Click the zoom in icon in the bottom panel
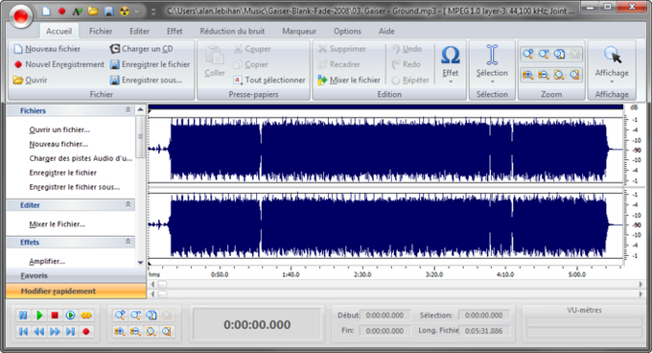The width and height of the screenshot is (652, 353). click(120, 331)
